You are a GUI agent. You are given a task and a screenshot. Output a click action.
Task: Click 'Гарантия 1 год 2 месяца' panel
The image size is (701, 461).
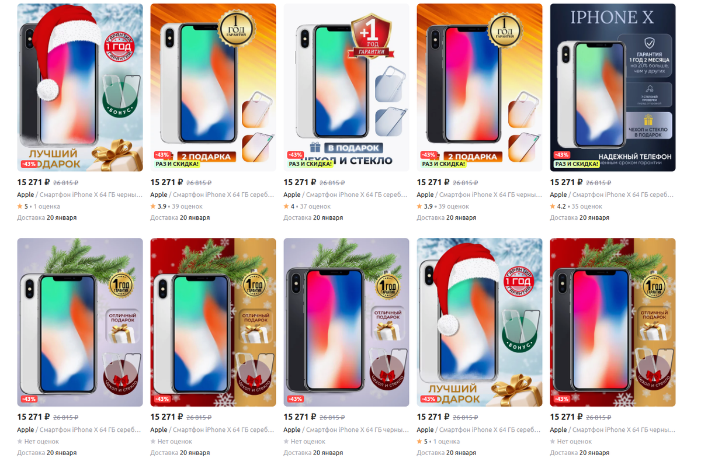[x=645, y=56]
